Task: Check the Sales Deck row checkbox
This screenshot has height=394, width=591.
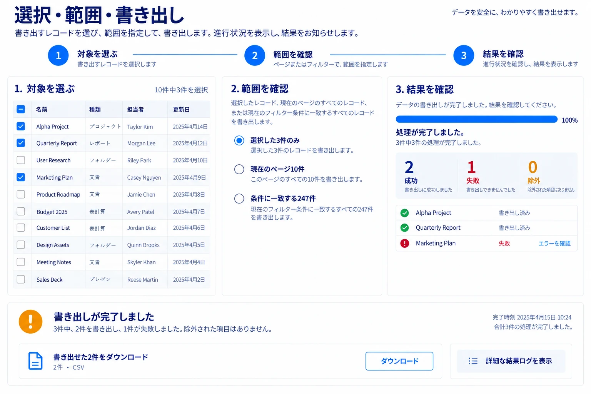Action: (21, 279)
